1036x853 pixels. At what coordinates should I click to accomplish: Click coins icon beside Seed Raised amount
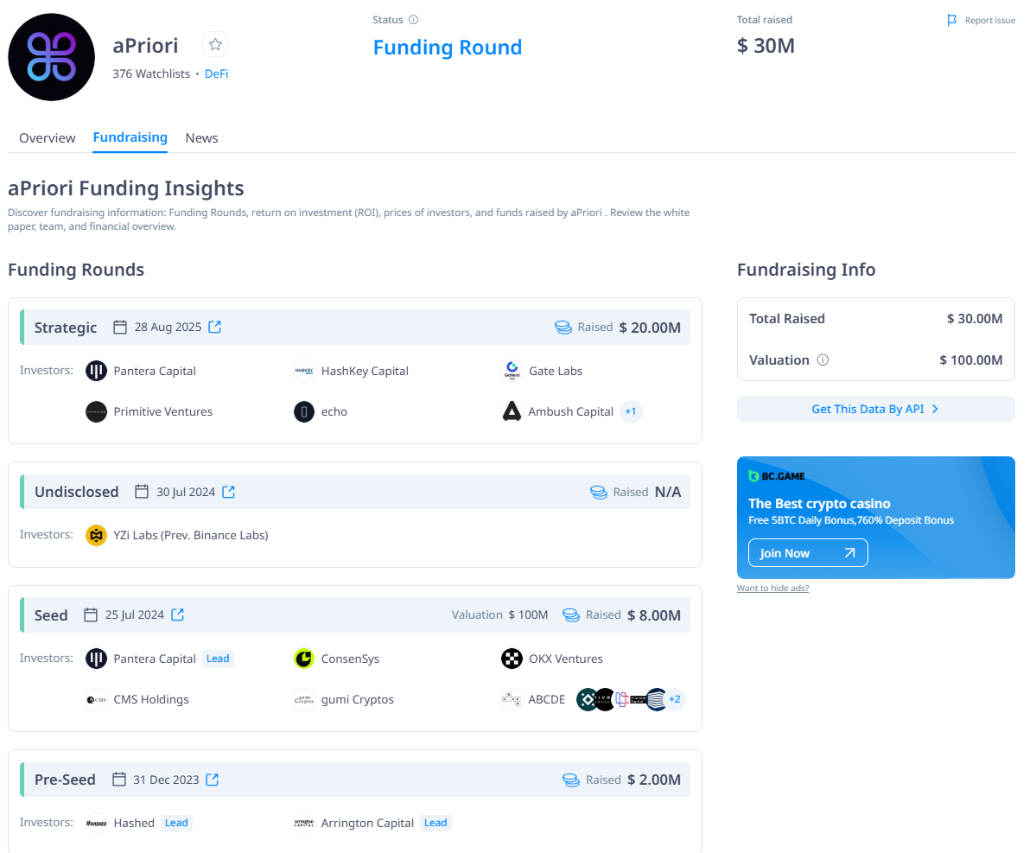coord(571,615)
